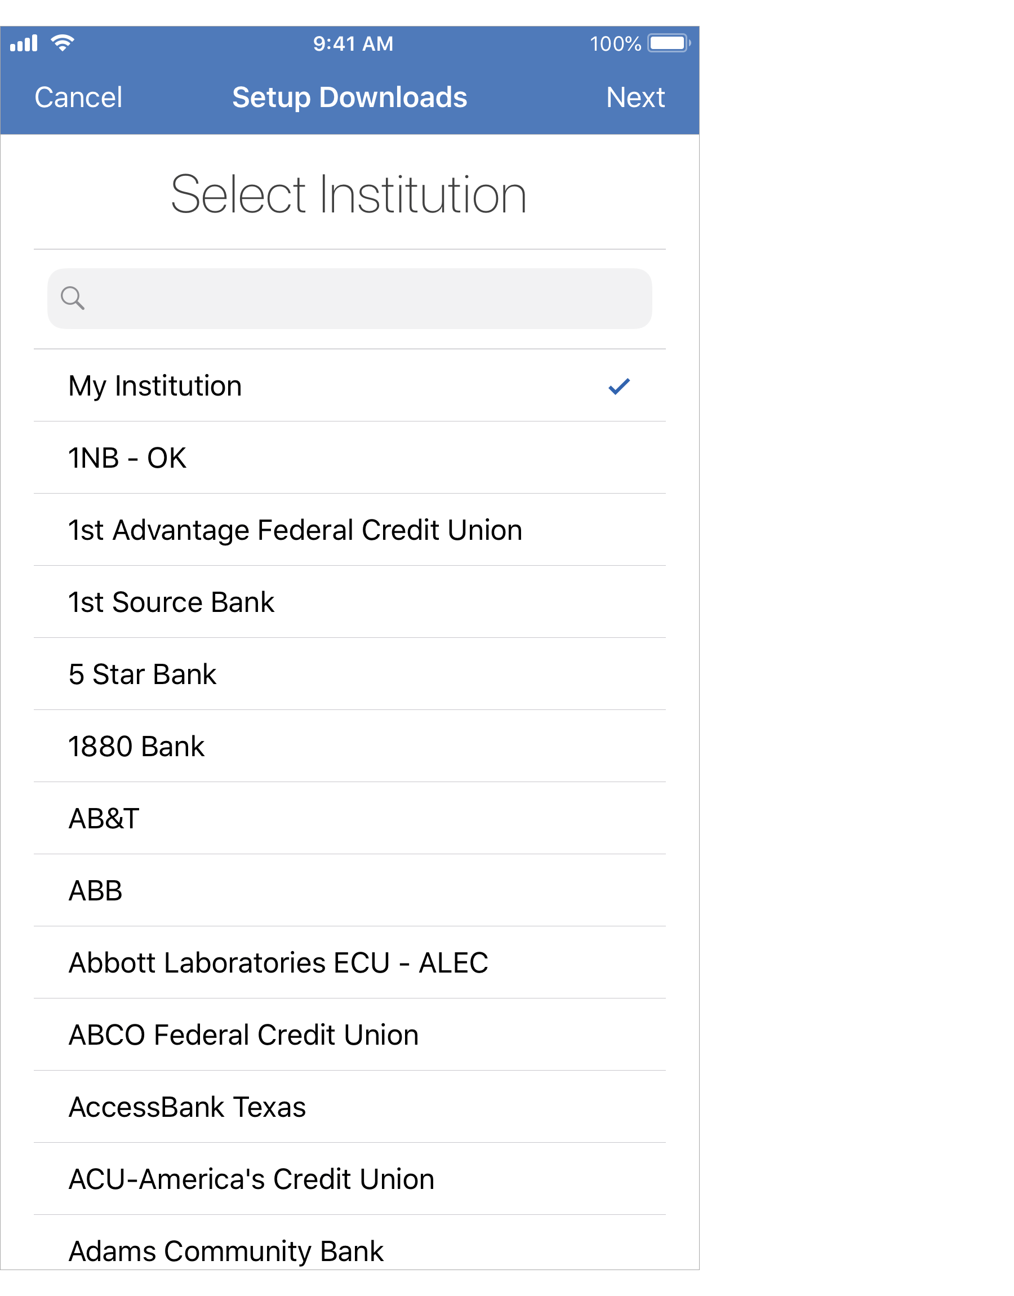This screenshot has width=1014, height=1296.
Task: Tap Next to continue setup
Action: click(x=635, y=97)
